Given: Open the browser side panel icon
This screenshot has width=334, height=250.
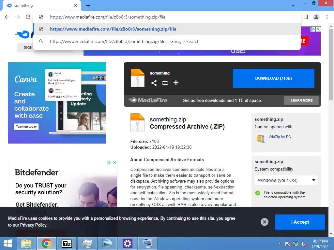Looking at the screenshot, I should click(306, 17).
